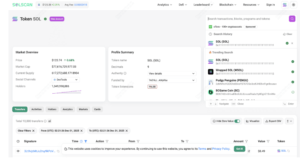Switch Time column clock format toggle
Image resolution: width=300 pixels, height=162 pixels.
pyautogui.click(x=81, y=141)
